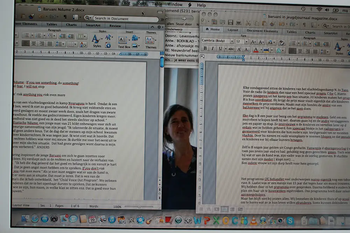Toggle Bold in jeugdjournaal magazine window
350x233 pixels.
tap(205, 48)
